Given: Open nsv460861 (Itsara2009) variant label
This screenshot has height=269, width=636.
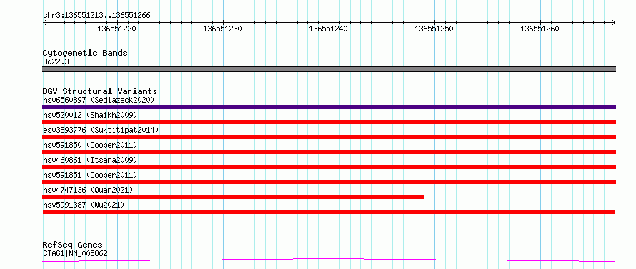Looking at the screenshot, I should click(x=90, y=160).
